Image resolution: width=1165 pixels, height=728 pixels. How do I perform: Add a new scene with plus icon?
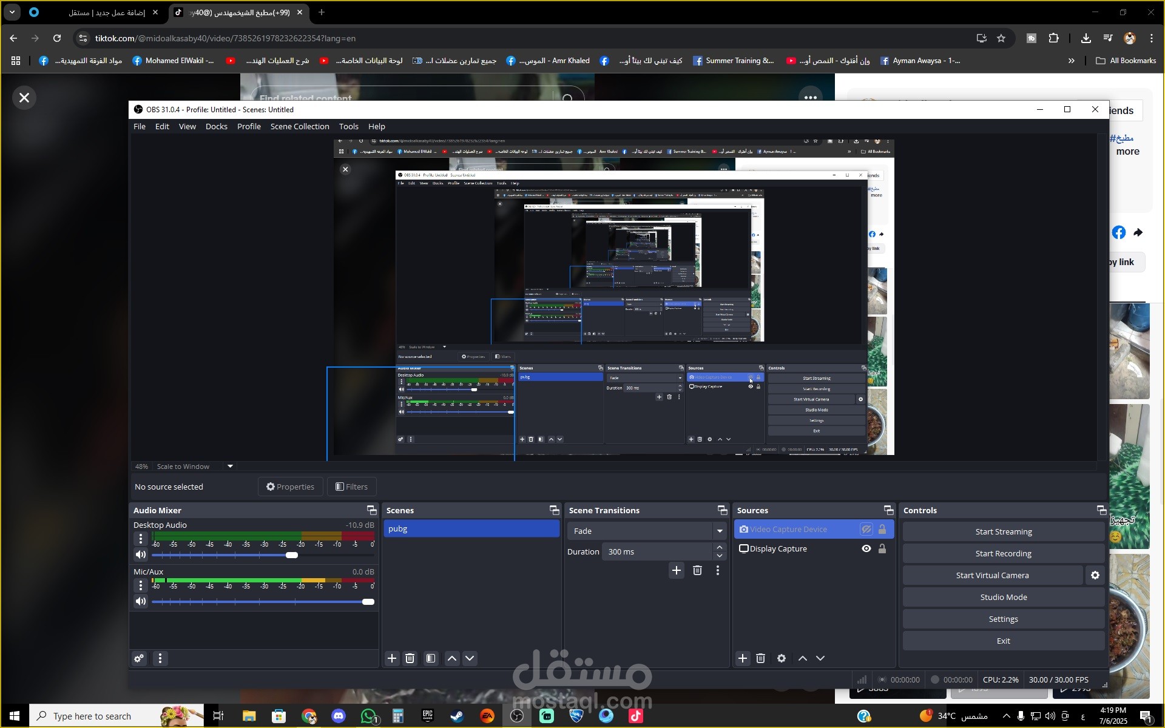click(x=392, y=658)
